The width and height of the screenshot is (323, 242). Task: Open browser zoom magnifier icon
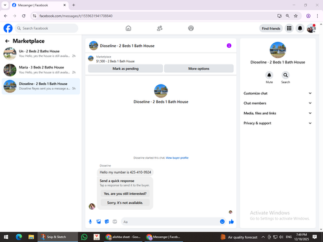click(x=287, y=15)
